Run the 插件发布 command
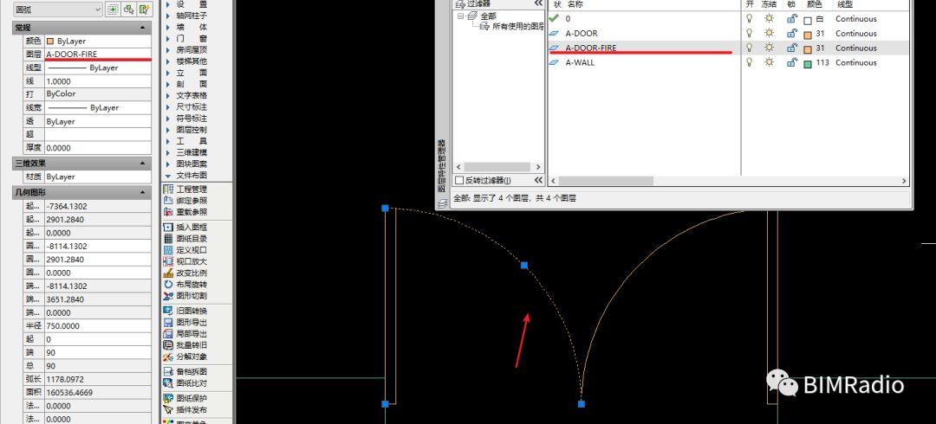This screenshot has height=424, width=936. pyautogui.click(x=185, y=409)
